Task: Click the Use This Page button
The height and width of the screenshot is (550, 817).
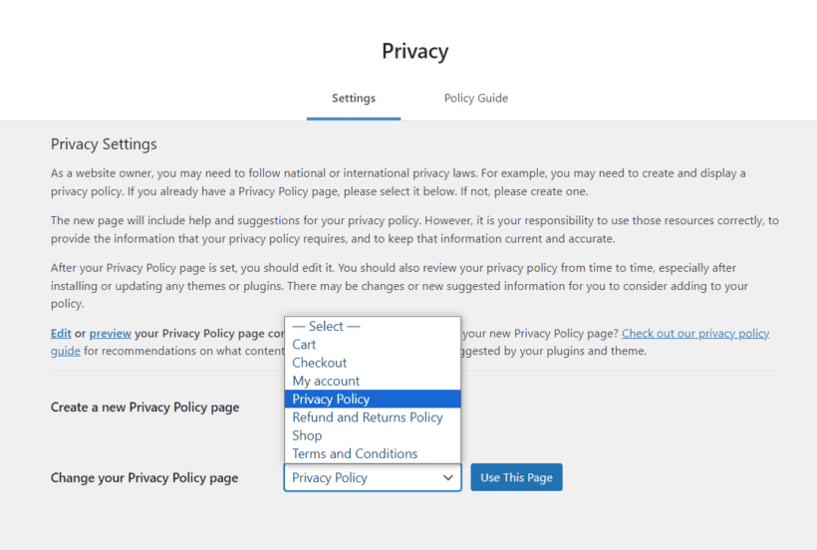Action: click(x=516, y=477)
